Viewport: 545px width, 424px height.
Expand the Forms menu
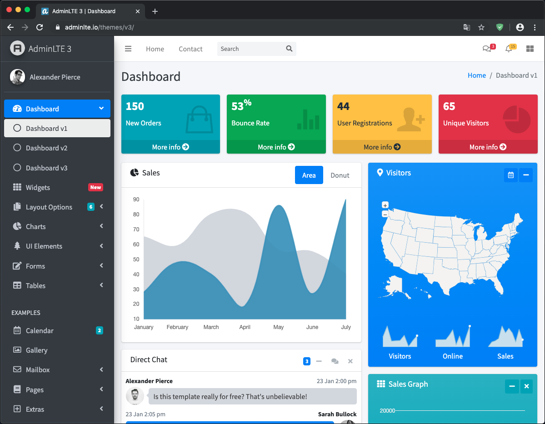[x=57, y=266]
